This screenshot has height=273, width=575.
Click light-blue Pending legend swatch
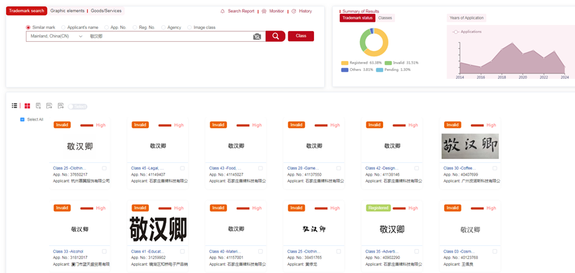pyautogui.click(x=380, y=70)
